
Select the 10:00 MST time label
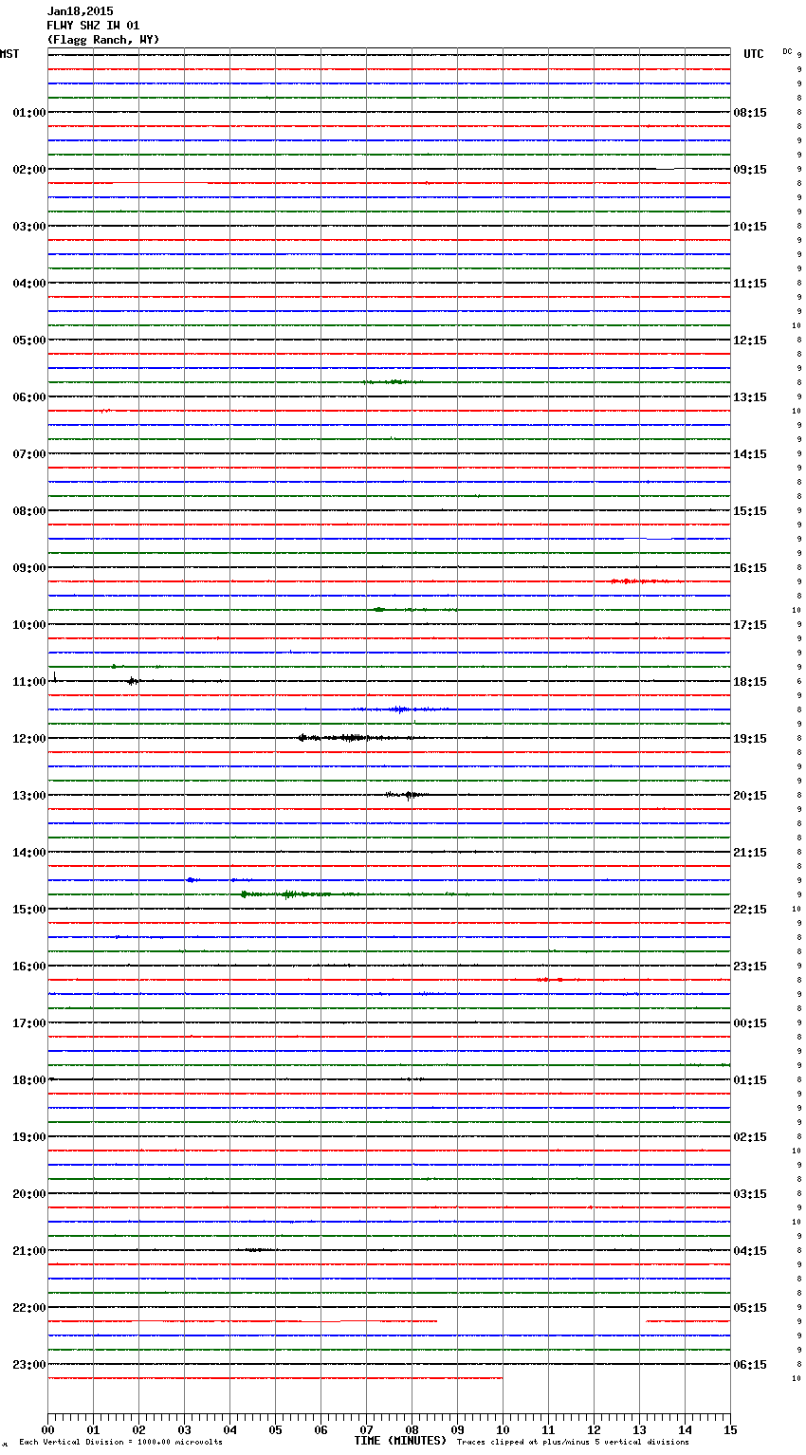click(29, 625)
